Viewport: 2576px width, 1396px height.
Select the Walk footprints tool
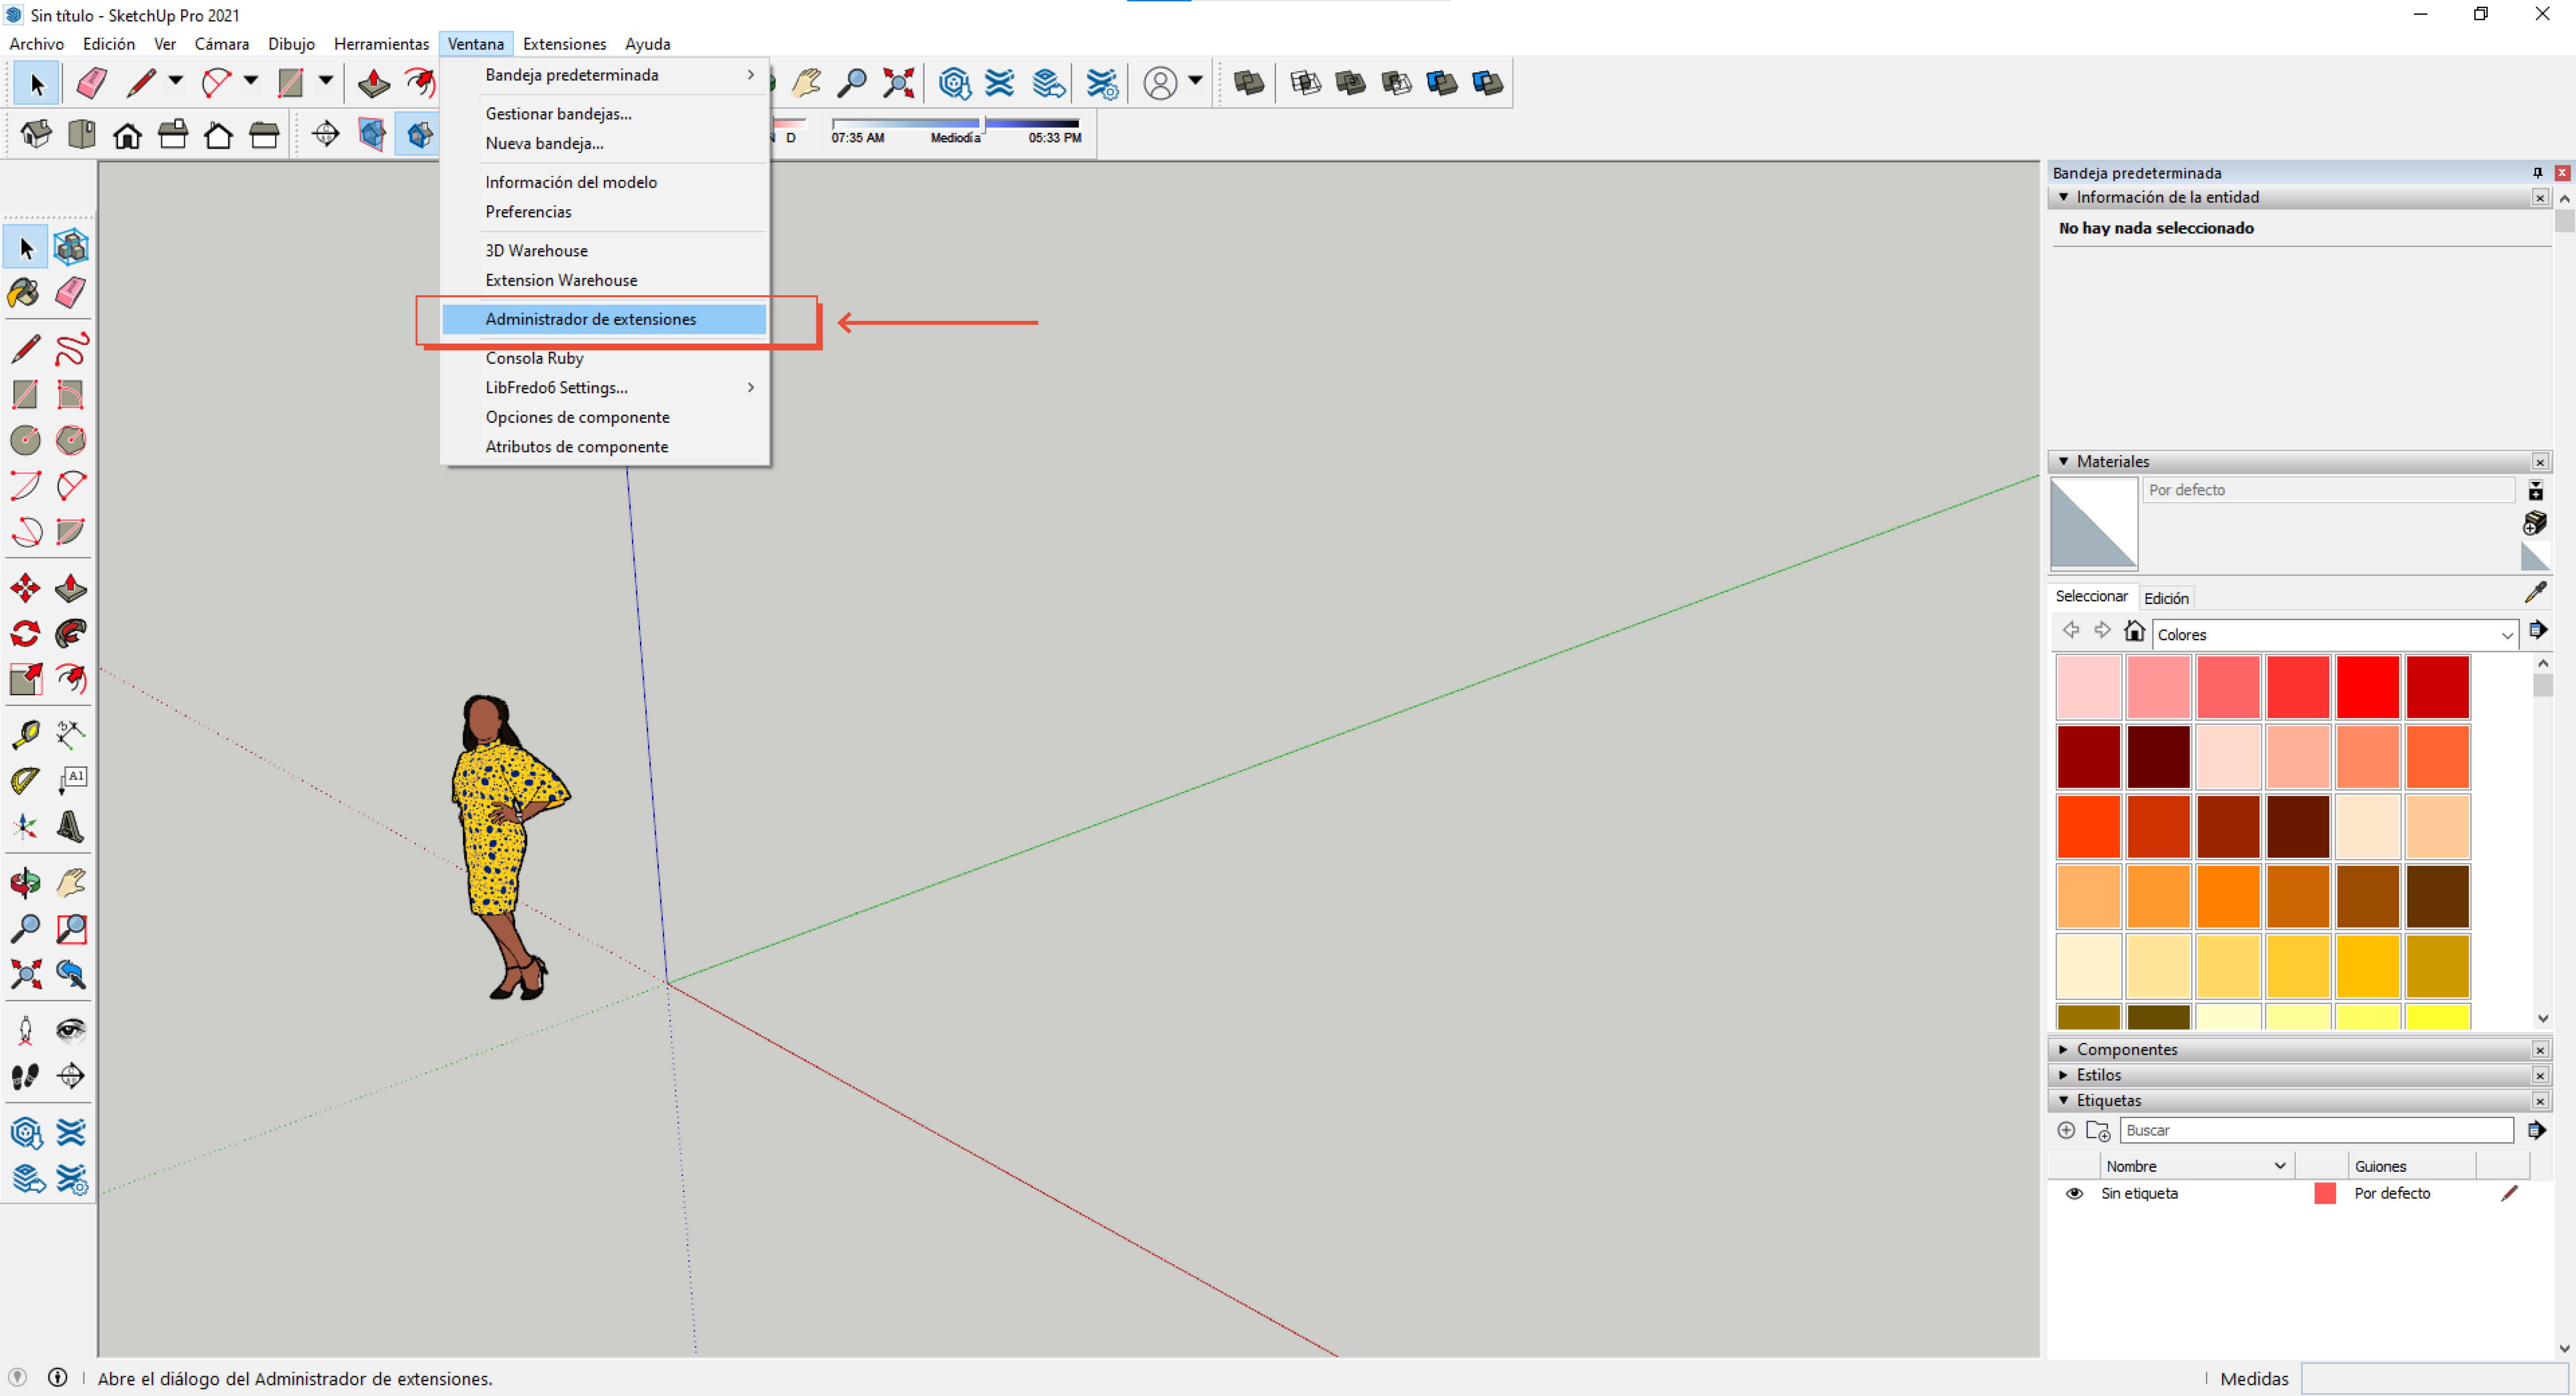pos(24,1076)
